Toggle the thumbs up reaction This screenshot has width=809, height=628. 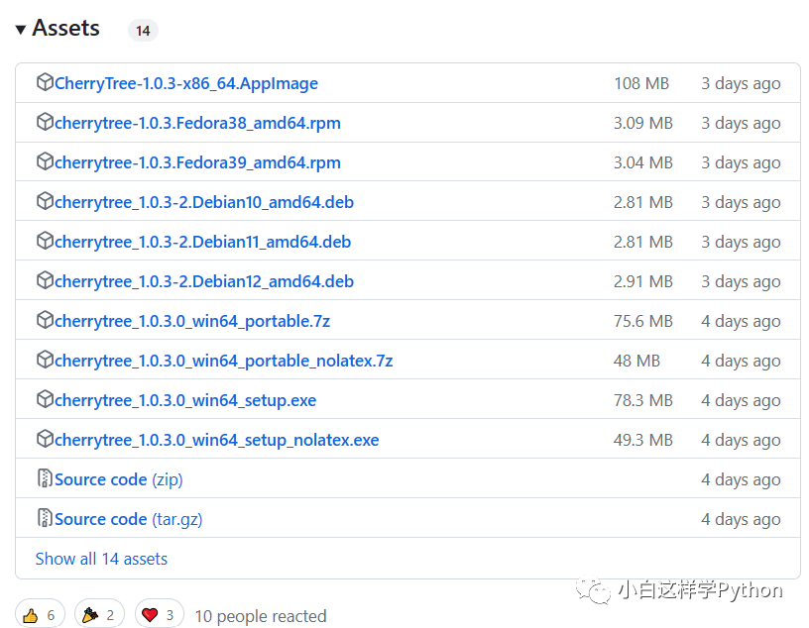(40, 614)
